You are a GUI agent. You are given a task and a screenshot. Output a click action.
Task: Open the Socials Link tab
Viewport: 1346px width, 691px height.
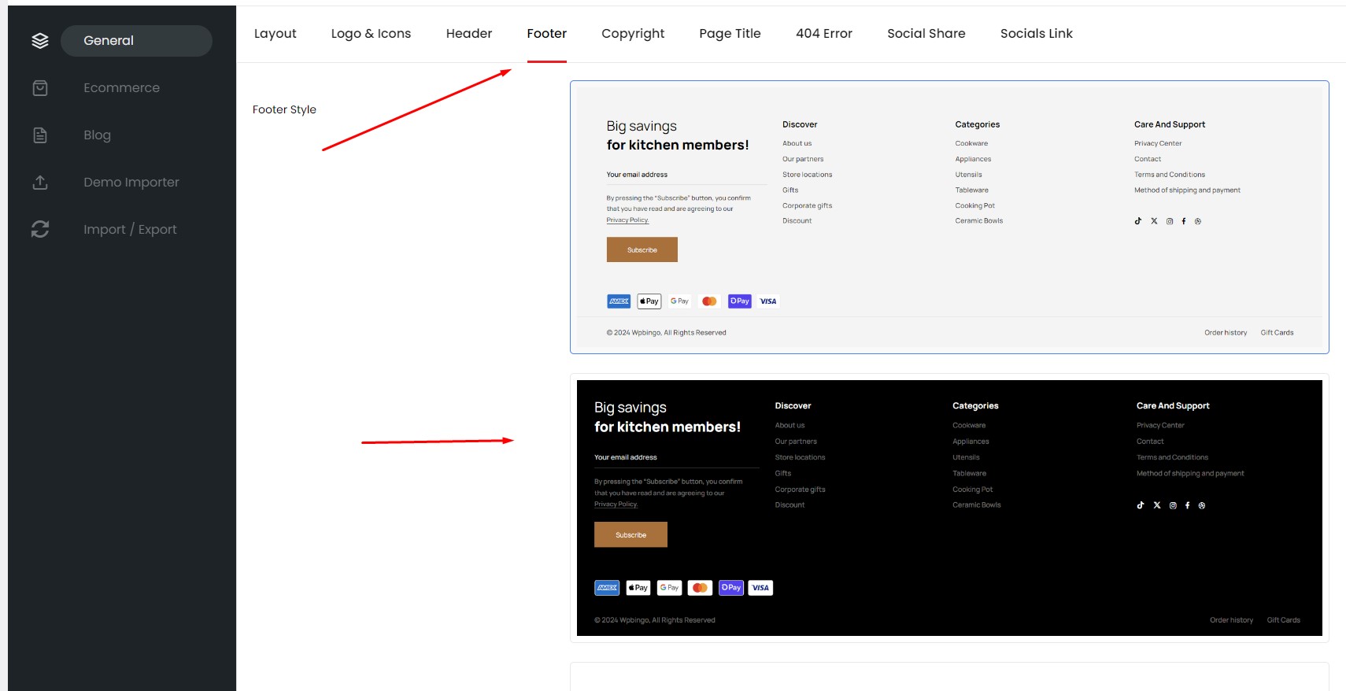(1037, 34)
